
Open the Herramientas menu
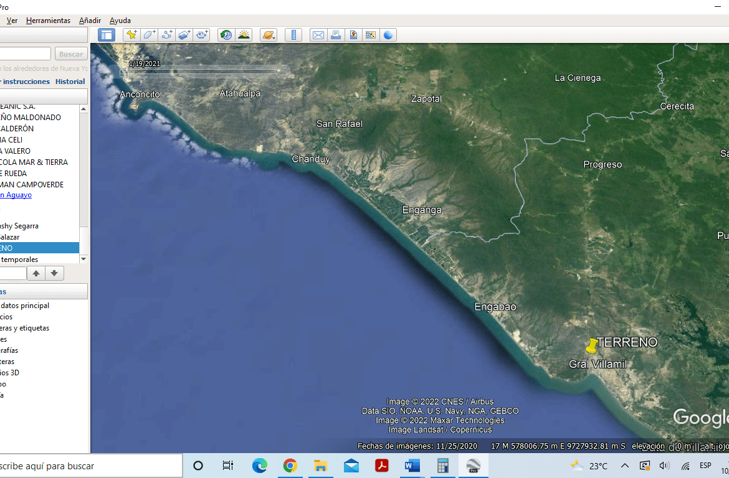pos(49,21)
